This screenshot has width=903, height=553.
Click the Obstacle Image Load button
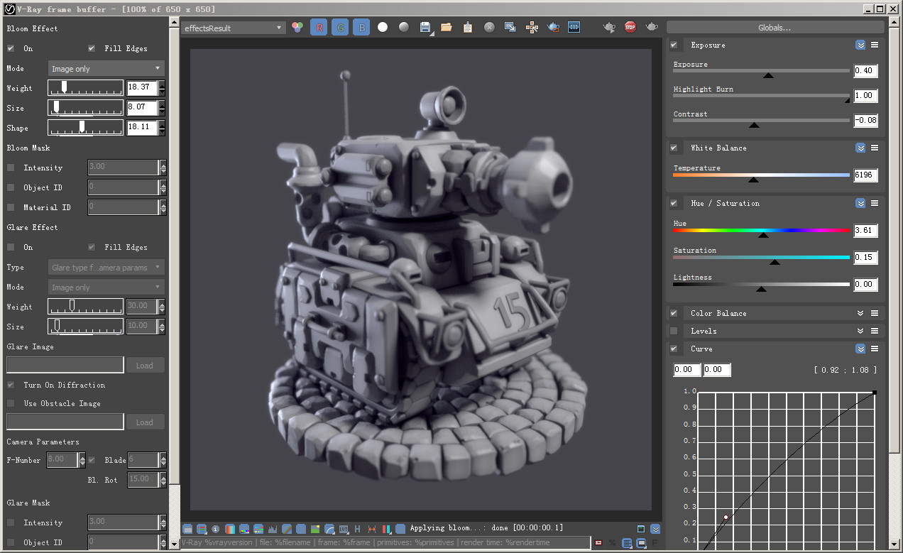pos(145,422)
